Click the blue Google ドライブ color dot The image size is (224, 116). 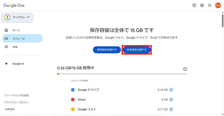click(x=73, y=90)
